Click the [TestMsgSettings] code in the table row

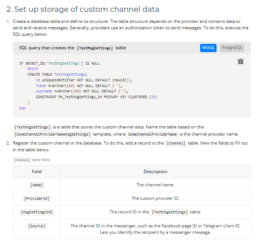[169, 212]
